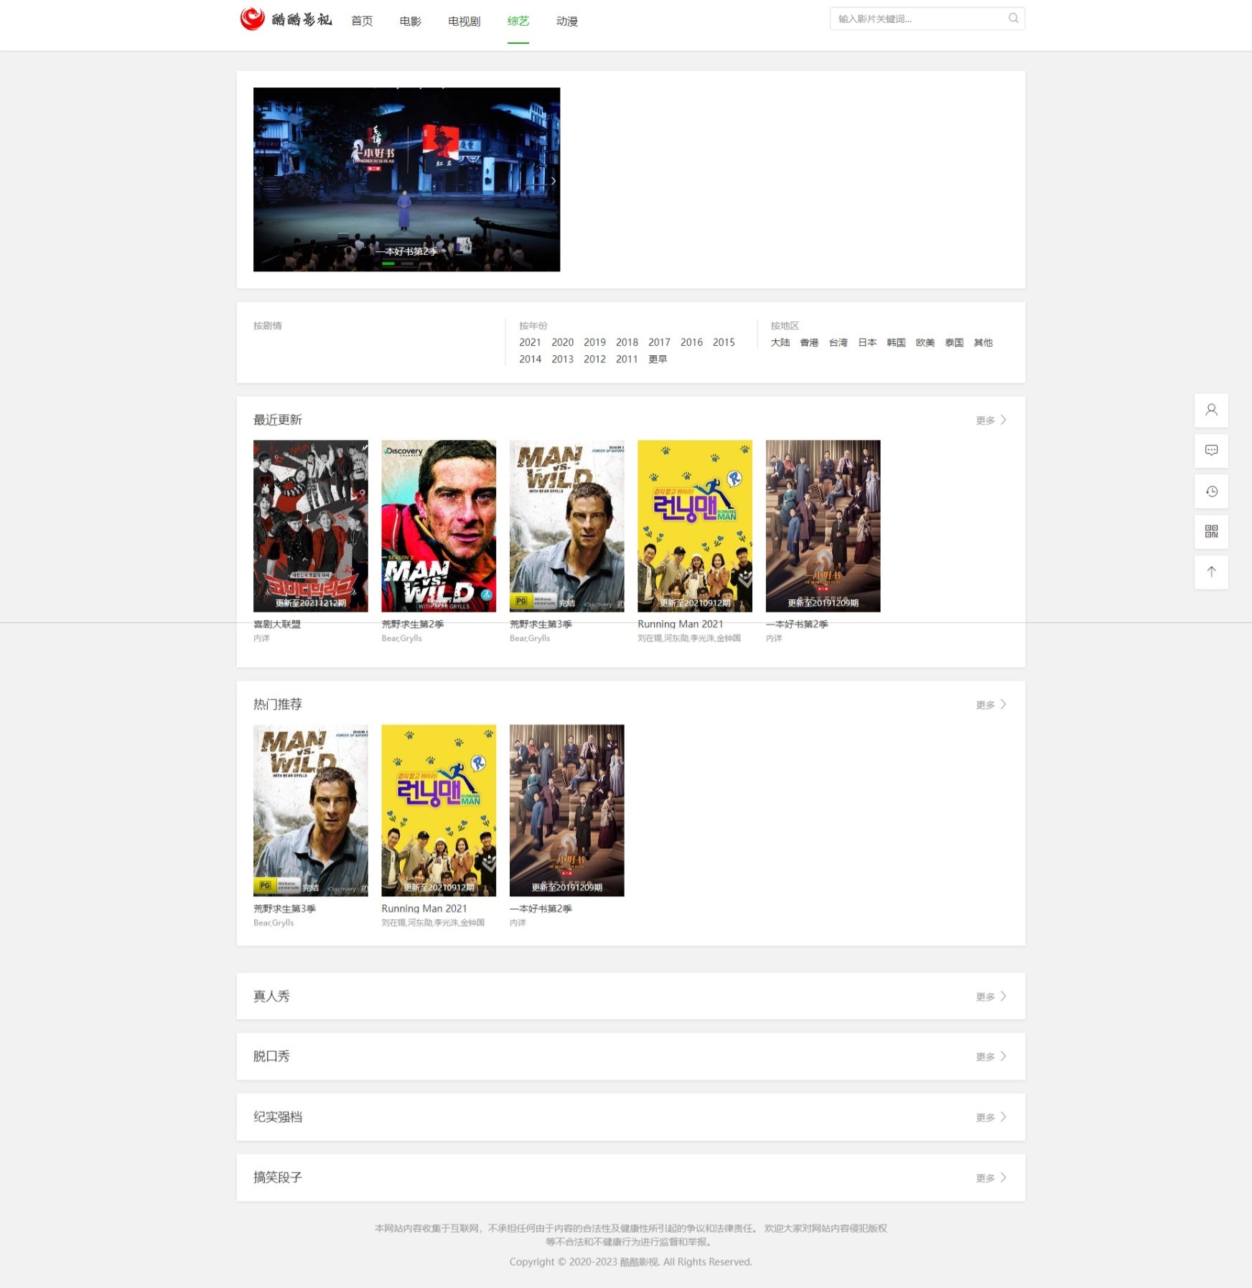1252x1288 pixels.
Task: Open Running Man 2021 poster in 最近更新
Action: 695,526
